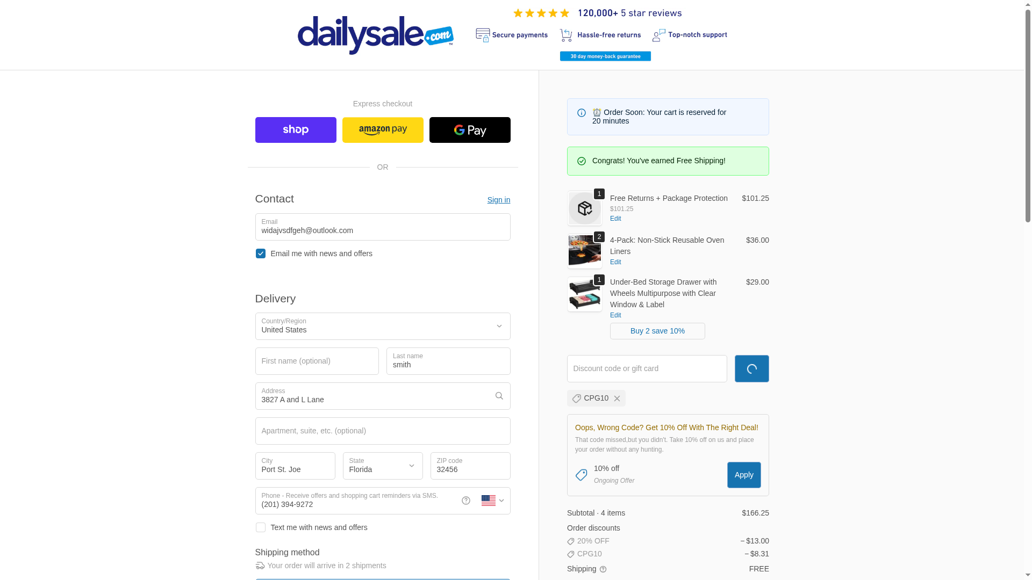
Task: Open the phone number help icon
Action: [x=466, y=501]
